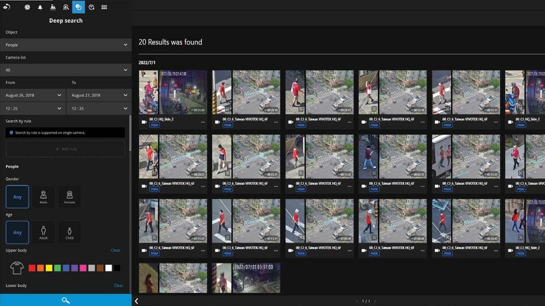
Task: Click the PREM badge under the 09:28:11 result
Action: pyautogui.click(x=301, y=125)
